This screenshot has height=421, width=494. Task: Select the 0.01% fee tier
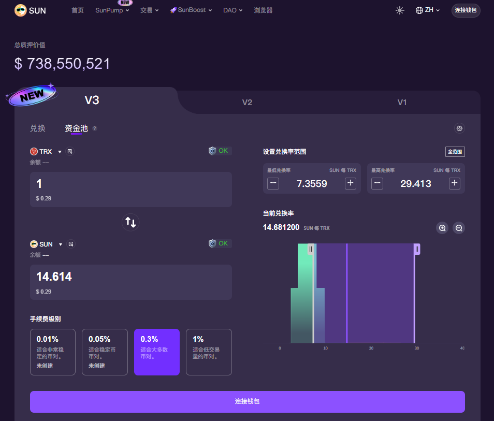click(x=53, y=352)
